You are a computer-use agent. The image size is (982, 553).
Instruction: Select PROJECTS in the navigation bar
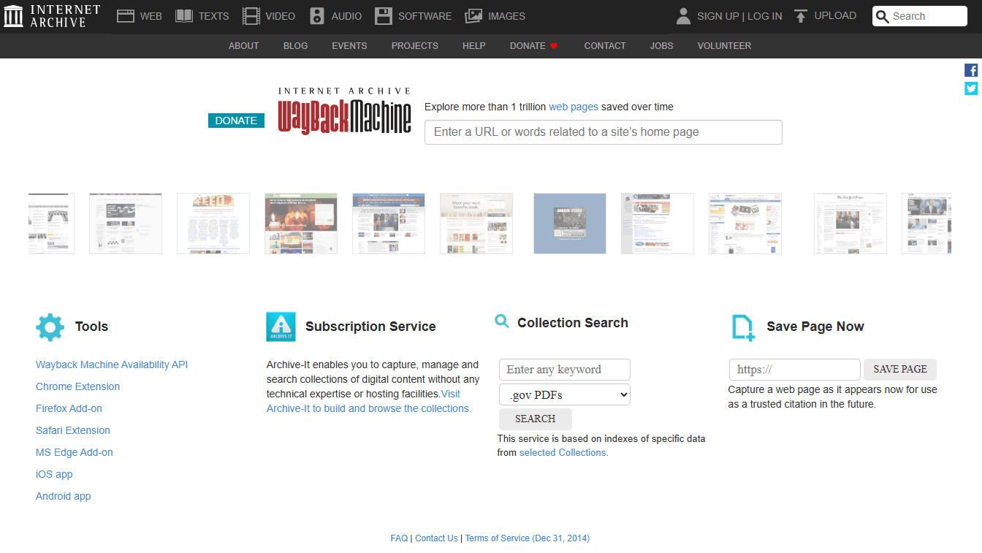click(414, 45)
